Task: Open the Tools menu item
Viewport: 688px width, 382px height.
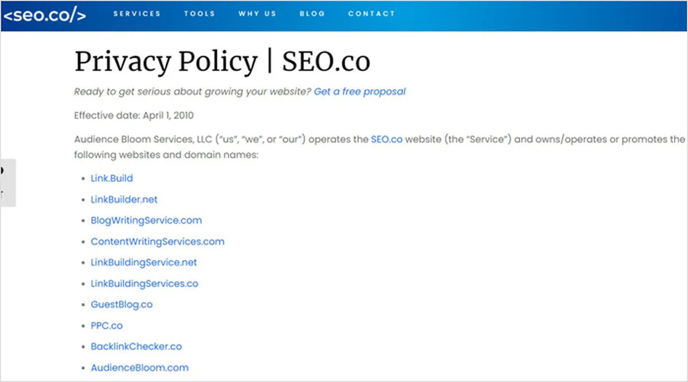Action: click(x=200, y=14)
